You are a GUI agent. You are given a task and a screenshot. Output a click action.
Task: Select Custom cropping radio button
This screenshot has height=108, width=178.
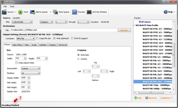coord(78,59)
